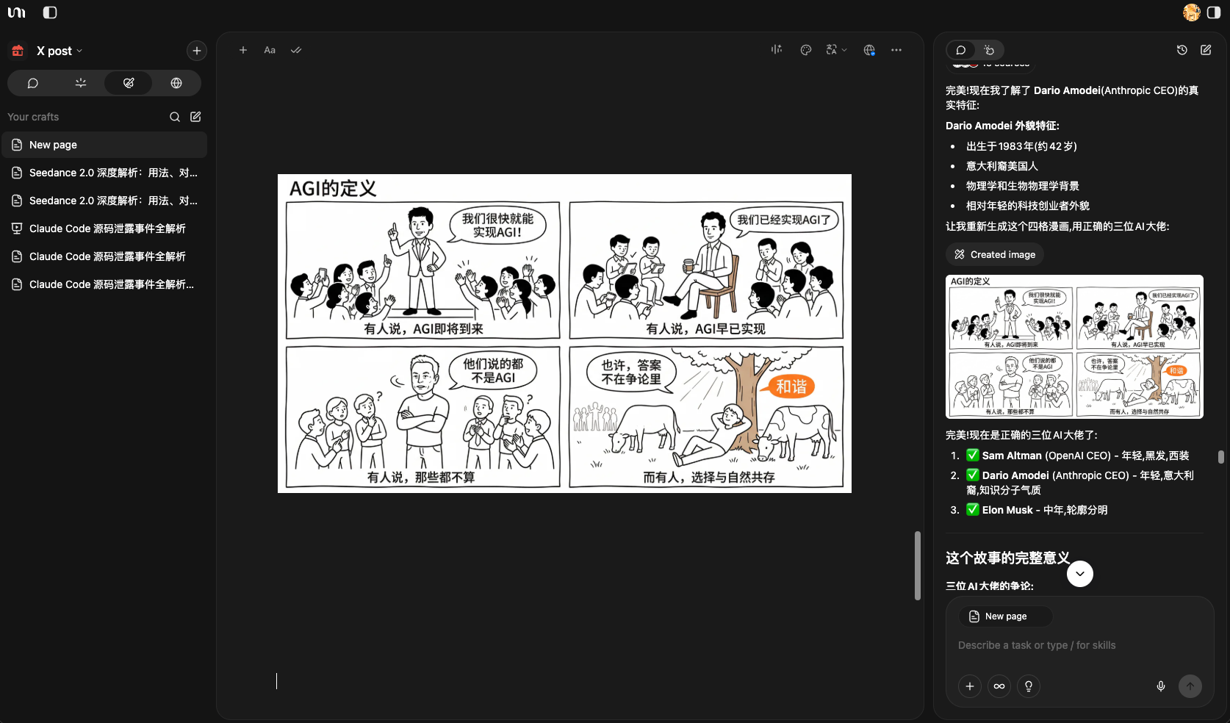Viewport: 1230px width, 723px height.
Task: Open the more options ellipsis menu
Action: tap(896, 50)
